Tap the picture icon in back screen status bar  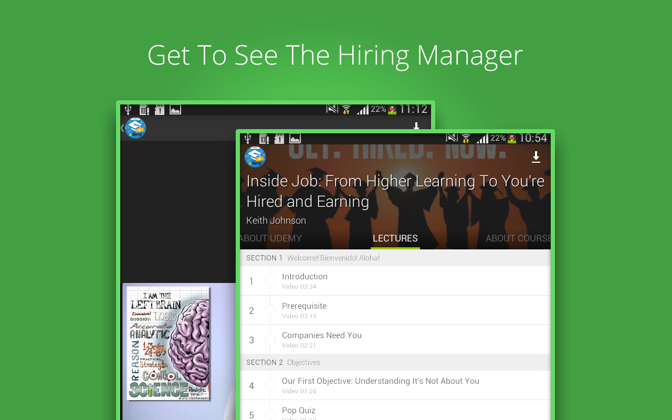coord(175,110)
